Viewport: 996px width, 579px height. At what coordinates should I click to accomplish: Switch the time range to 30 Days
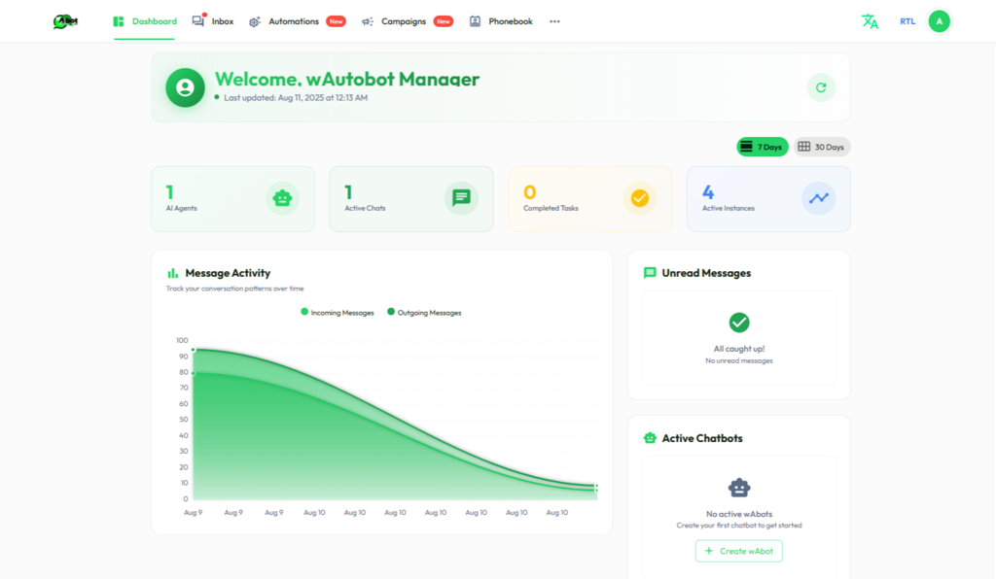822,147
